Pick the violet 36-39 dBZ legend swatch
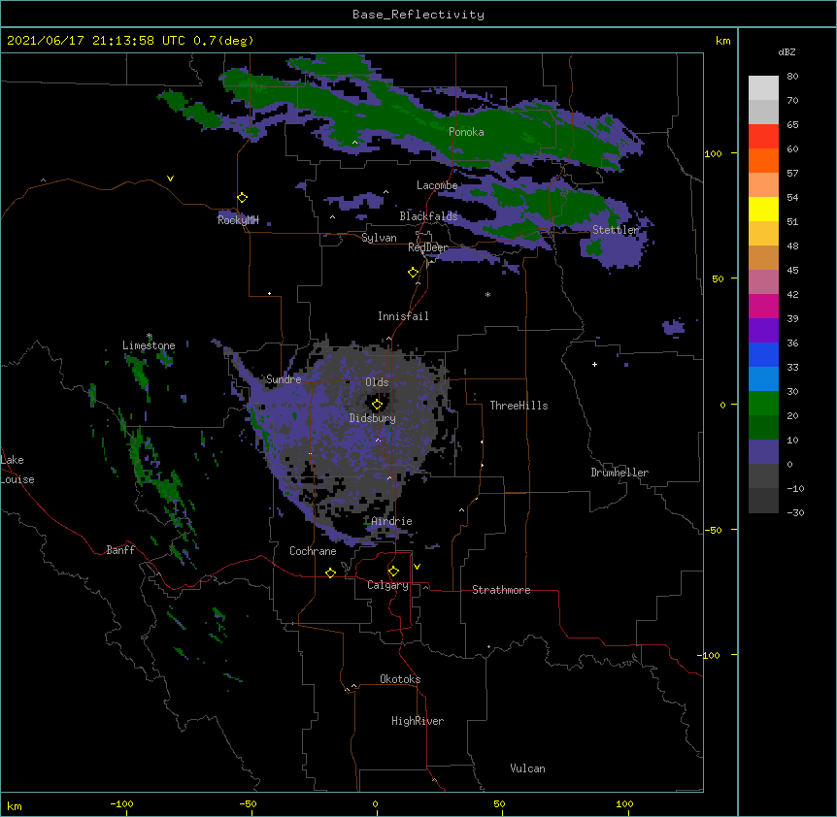This screenshot has height=817, width=837. tap(763, 331)
